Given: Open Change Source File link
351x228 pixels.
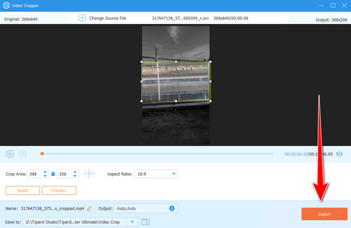Looking at the screenshot, I should (x=108, y=18).
